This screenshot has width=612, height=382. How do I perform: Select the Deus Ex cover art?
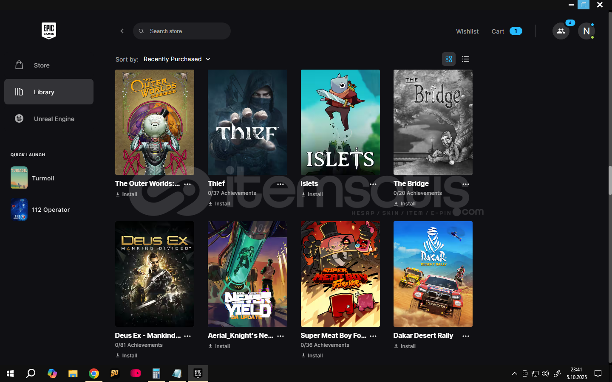155,274
